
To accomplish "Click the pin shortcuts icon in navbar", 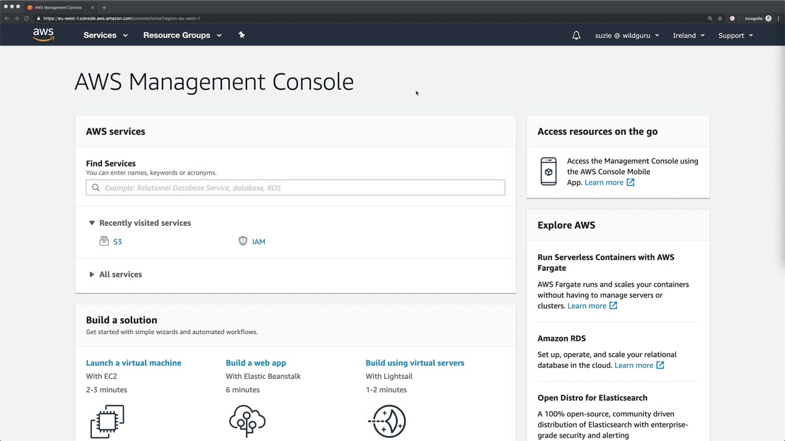I will coord(242,35).
